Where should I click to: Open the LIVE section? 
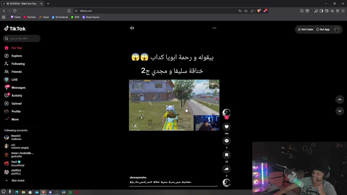[11, 80]
